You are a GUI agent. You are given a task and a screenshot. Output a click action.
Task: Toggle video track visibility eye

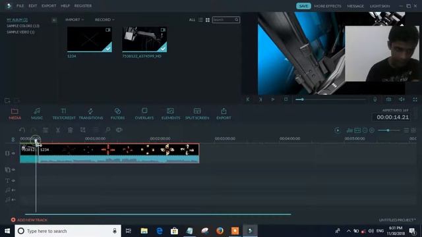click(x=13, y=153)
